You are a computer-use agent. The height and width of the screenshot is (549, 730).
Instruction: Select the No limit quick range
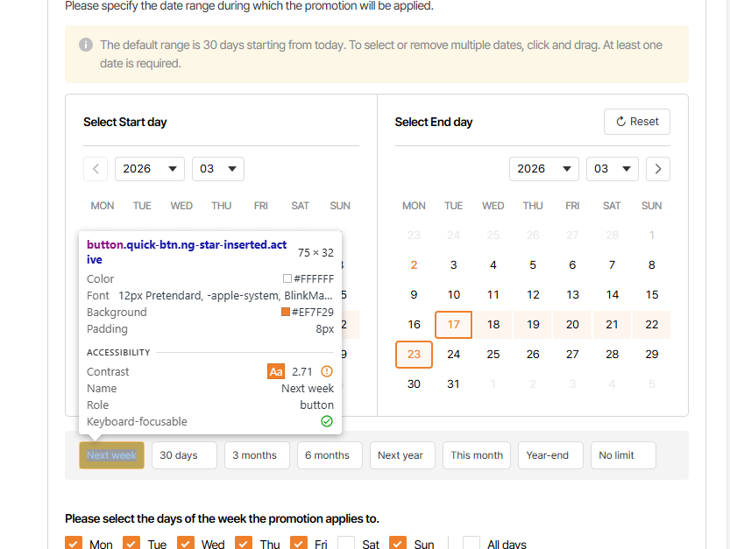pyautogui.click(x=622, y=455)
